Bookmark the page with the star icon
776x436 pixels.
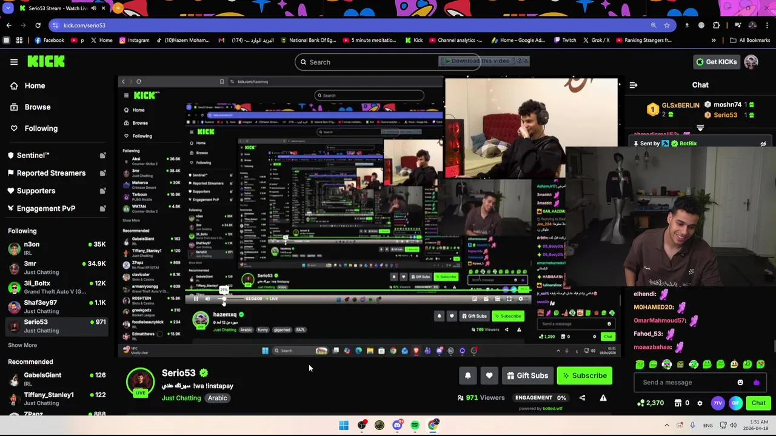coord(667,25)
